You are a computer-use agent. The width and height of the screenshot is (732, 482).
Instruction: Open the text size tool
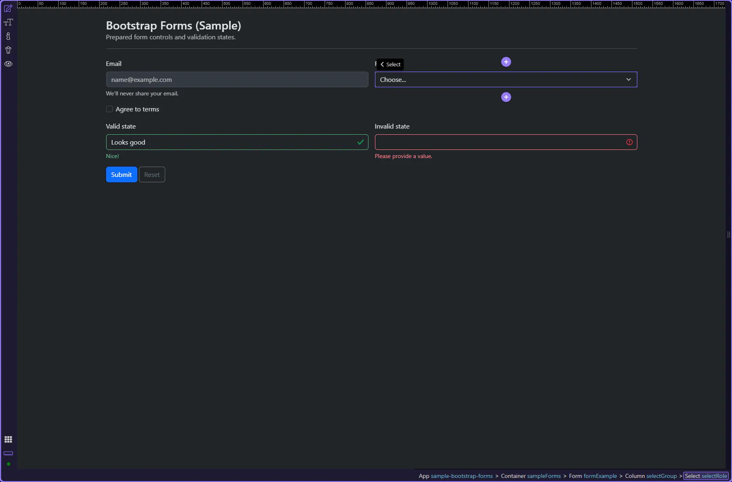[x=8, y=23]
